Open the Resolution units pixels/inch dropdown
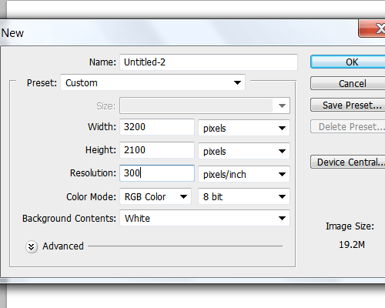Viewport: 385px width, 308px height. 244,174
